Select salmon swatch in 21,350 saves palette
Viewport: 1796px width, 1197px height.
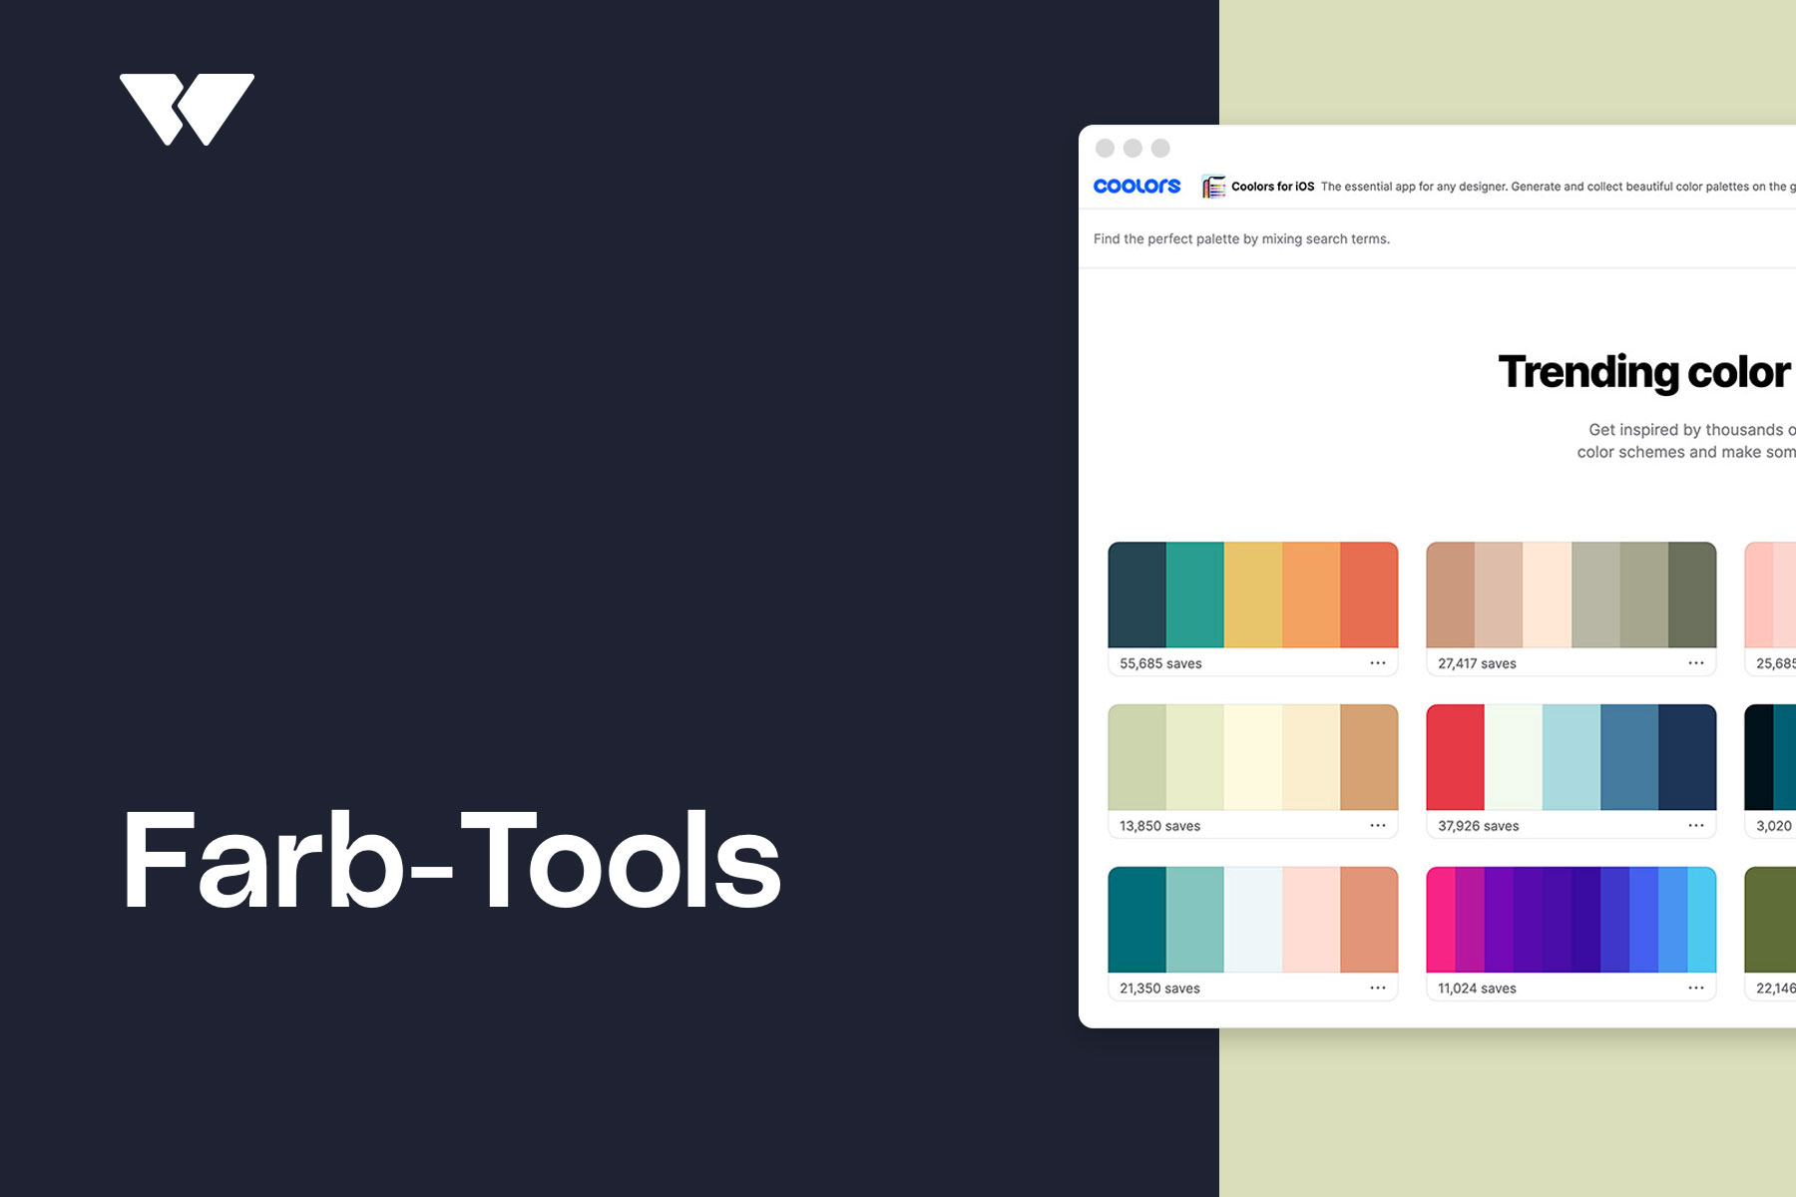tap(1369, 921)
